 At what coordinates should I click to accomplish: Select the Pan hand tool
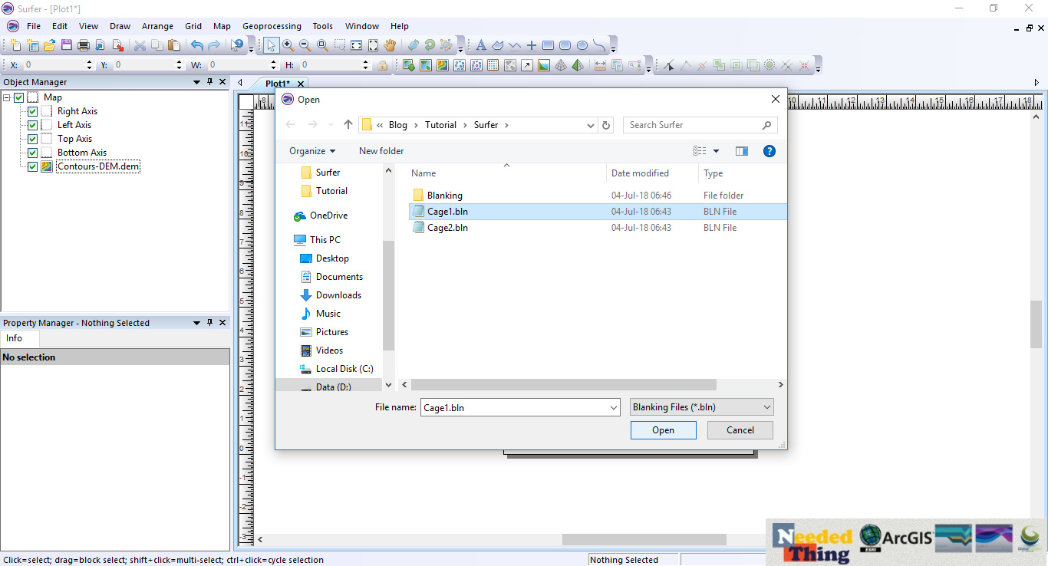coord(390,45)
